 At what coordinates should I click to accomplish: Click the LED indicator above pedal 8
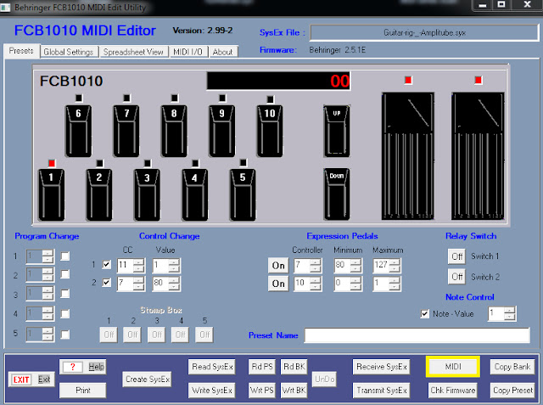(x=175, y=98)
